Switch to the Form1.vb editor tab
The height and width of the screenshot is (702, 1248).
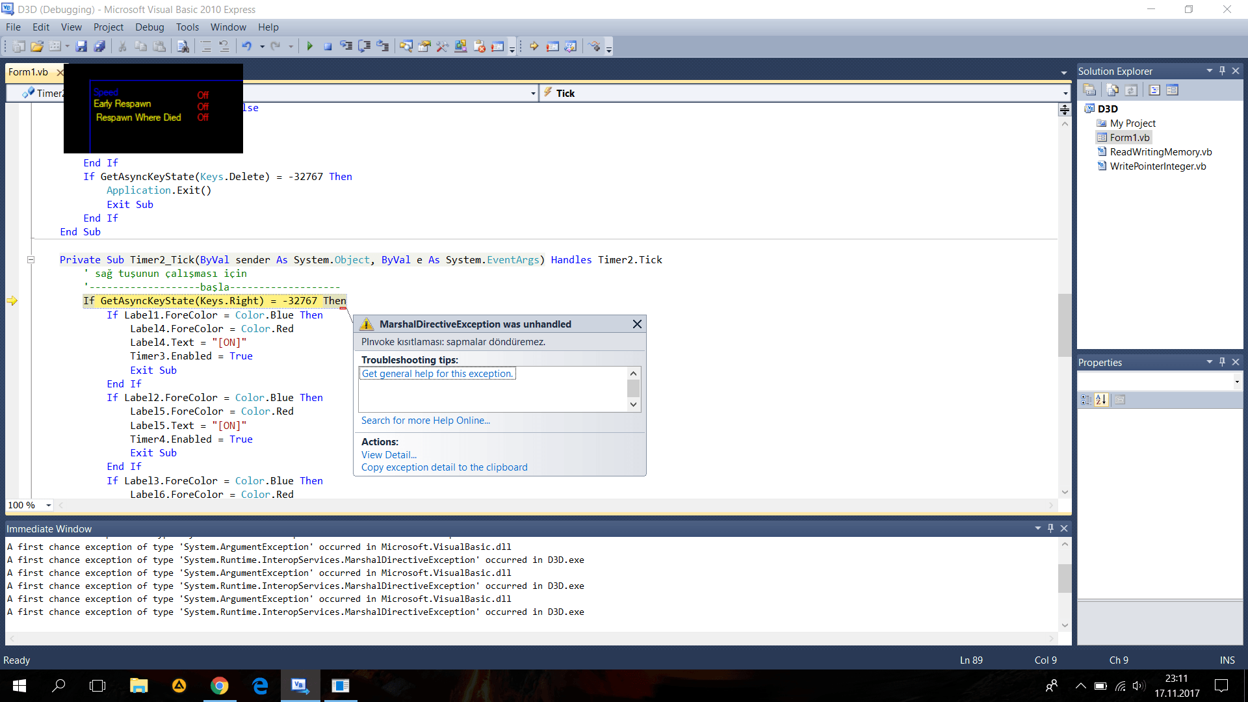coord(28,72)
